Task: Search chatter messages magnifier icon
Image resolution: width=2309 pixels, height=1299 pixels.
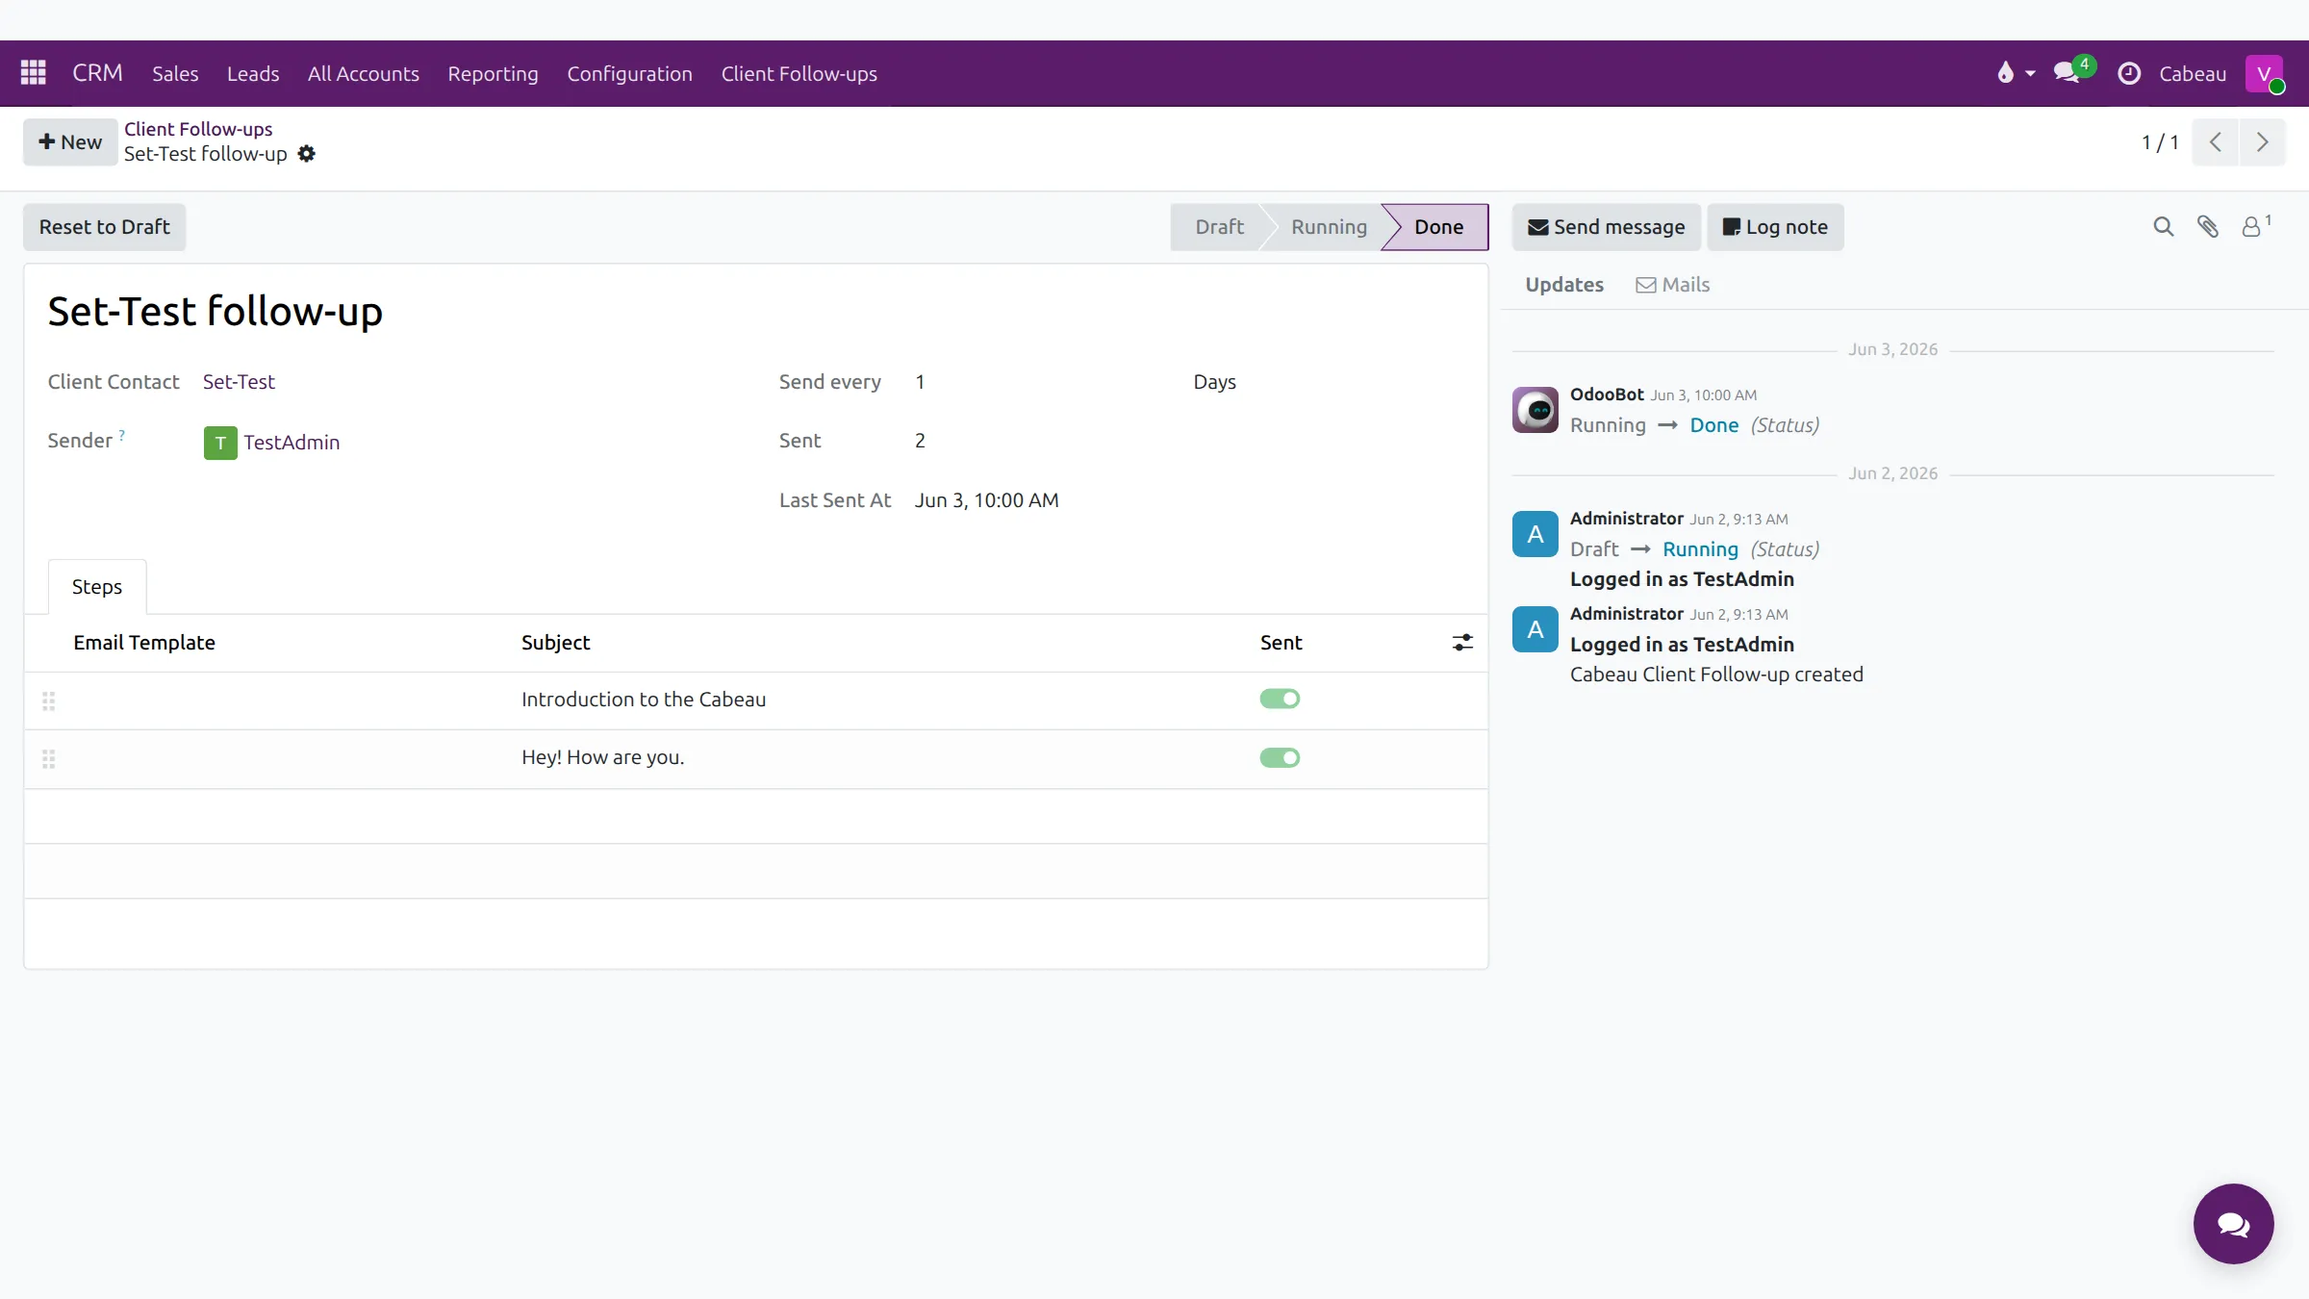Action: point(2163,227)
